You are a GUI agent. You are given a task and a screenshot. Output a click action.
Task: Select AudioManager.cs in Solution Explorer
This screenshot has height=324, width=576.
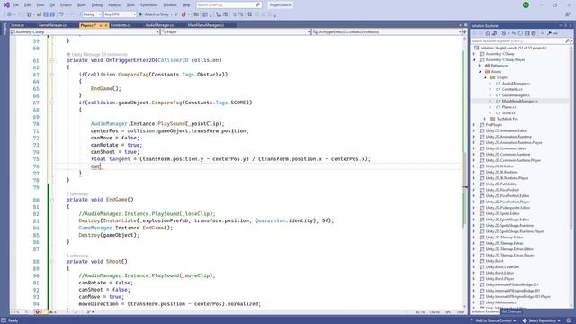coord(516,84)
